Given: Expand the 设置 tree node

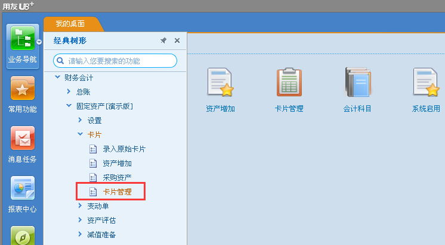Looking at the screenshot, I should [x=80, y=120].
